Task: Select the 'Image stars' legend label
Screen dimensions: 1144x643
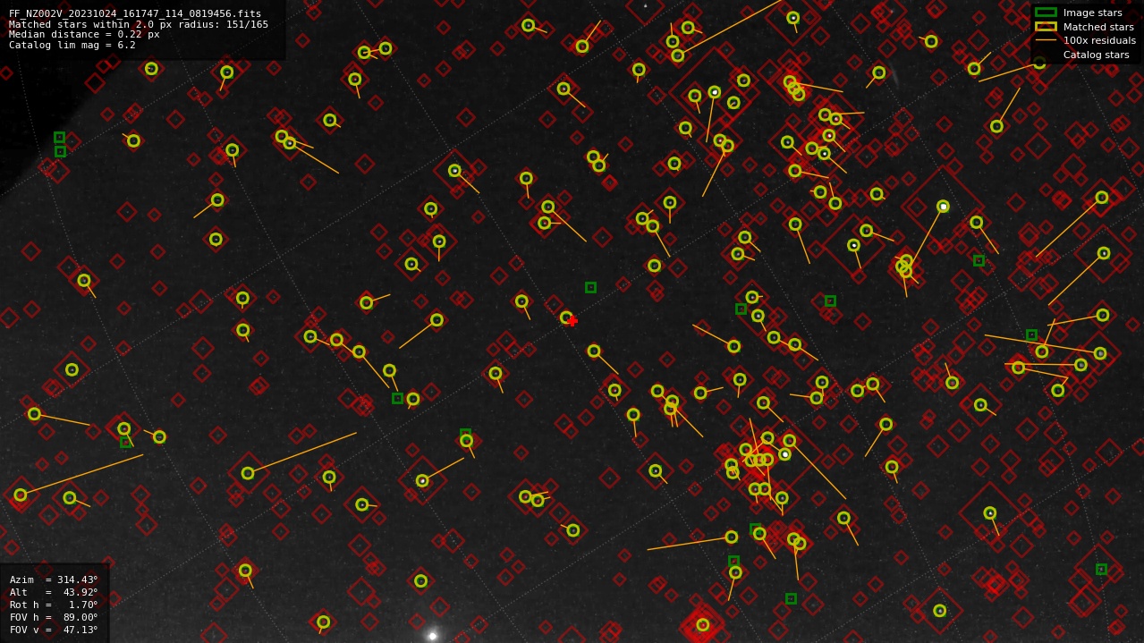Action: (x=1092, y=13)
